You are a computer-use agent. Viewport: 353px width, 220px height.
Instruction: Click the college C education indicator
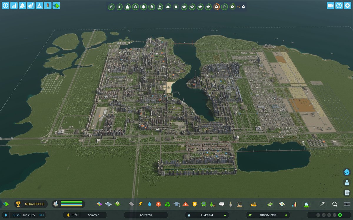(x=200, y=7)
